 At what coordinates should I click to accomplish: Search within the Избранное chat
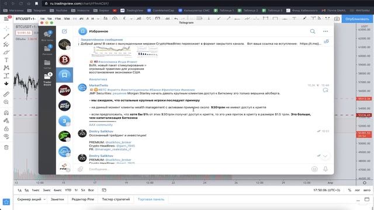[x=313, y=31]
